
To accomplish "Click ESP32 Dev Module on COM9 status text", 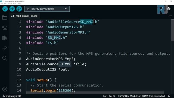I will point(142,96).
